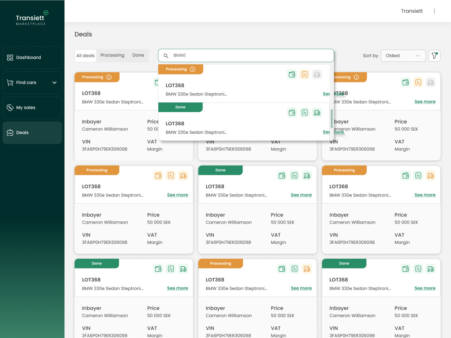Screen dimensions: 451x338
Task: Open See more on bottom-row right Done card
Action: tap(425, 288)
